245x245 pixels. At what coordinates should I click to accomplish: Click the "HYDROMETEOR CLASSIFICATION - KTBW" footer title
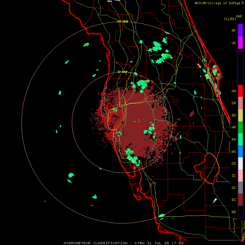pyautogui.click(x=104, y=243)
